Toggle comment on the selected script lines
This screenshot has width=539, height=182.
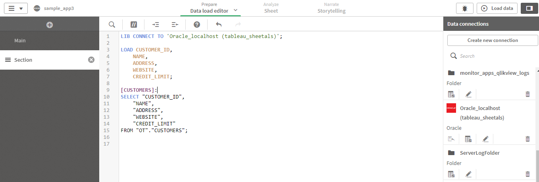click(134, 25)
